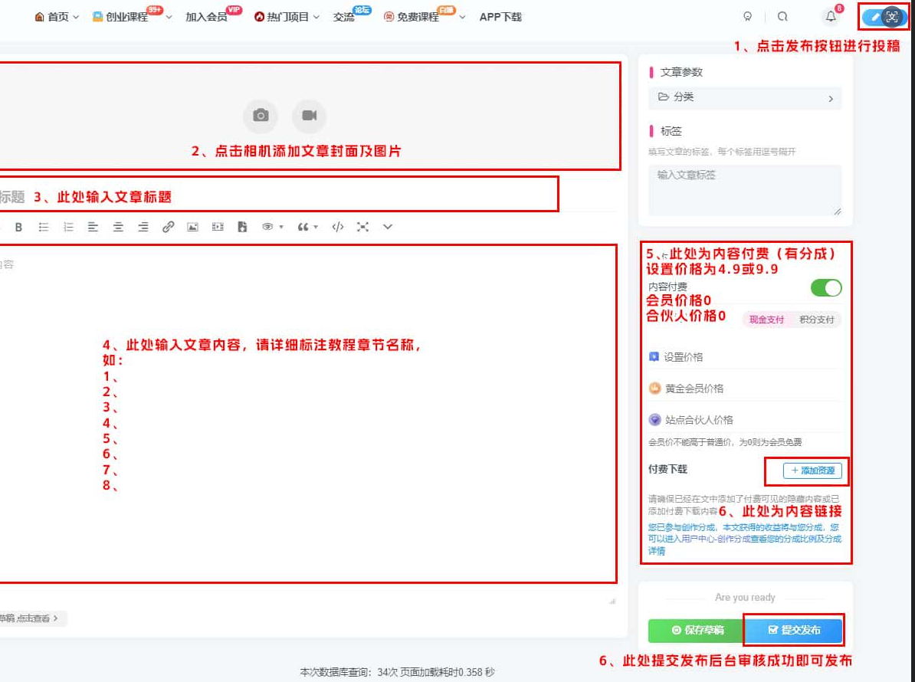Click the blockquote icon
Screen dimensions: 915x682
pyautogui.click(x=303, y=227)
